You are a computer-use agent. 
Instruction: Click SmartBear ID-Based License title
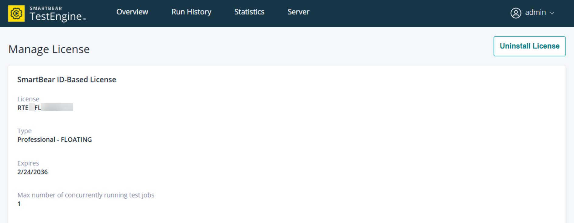click(67, 79)
